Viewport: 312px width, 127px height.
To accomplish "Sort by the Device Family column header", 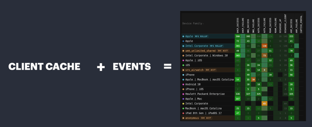I will click(x=193, y=23).
